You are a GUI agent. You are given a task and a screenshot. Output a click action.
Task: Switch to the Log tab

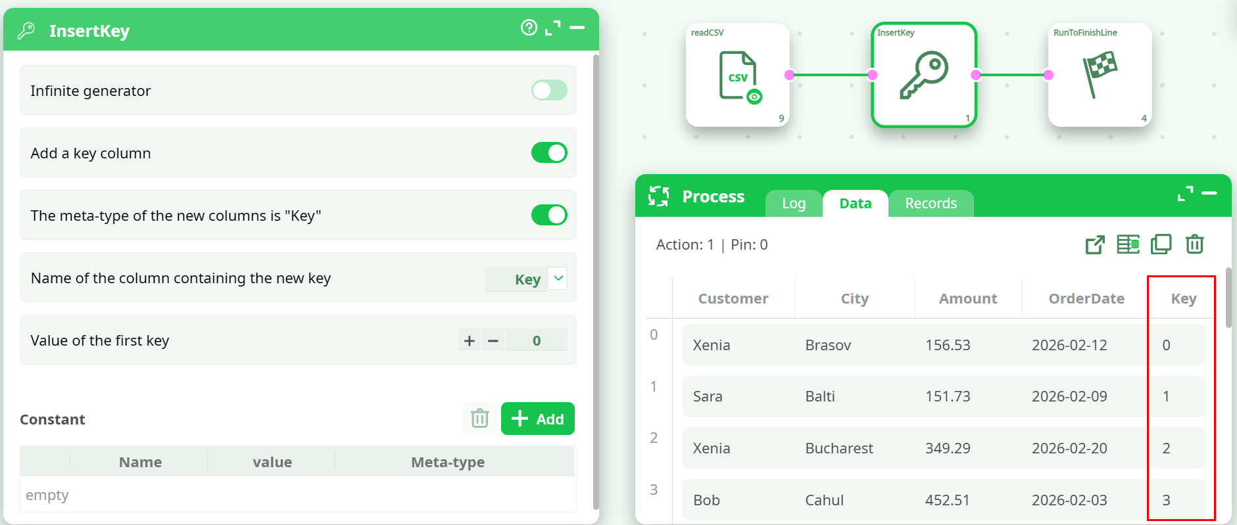pos(794,204)
